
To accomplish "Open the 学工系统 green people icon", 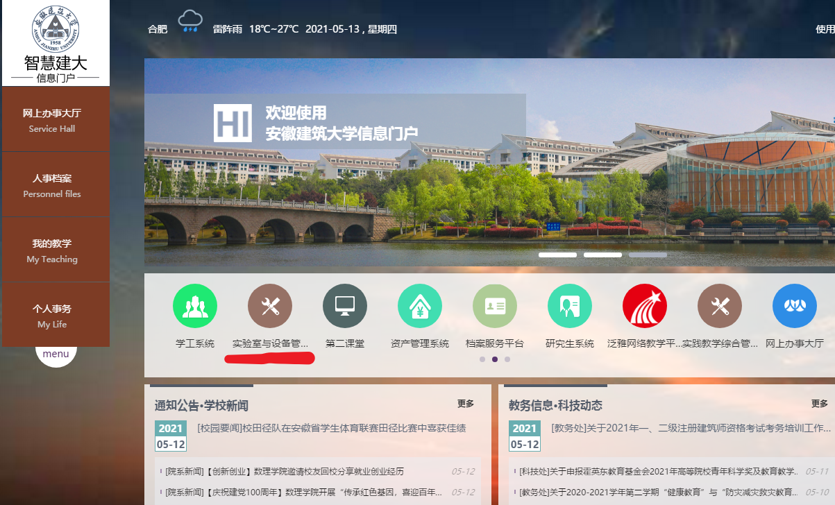I will click(x=194, y=306).
